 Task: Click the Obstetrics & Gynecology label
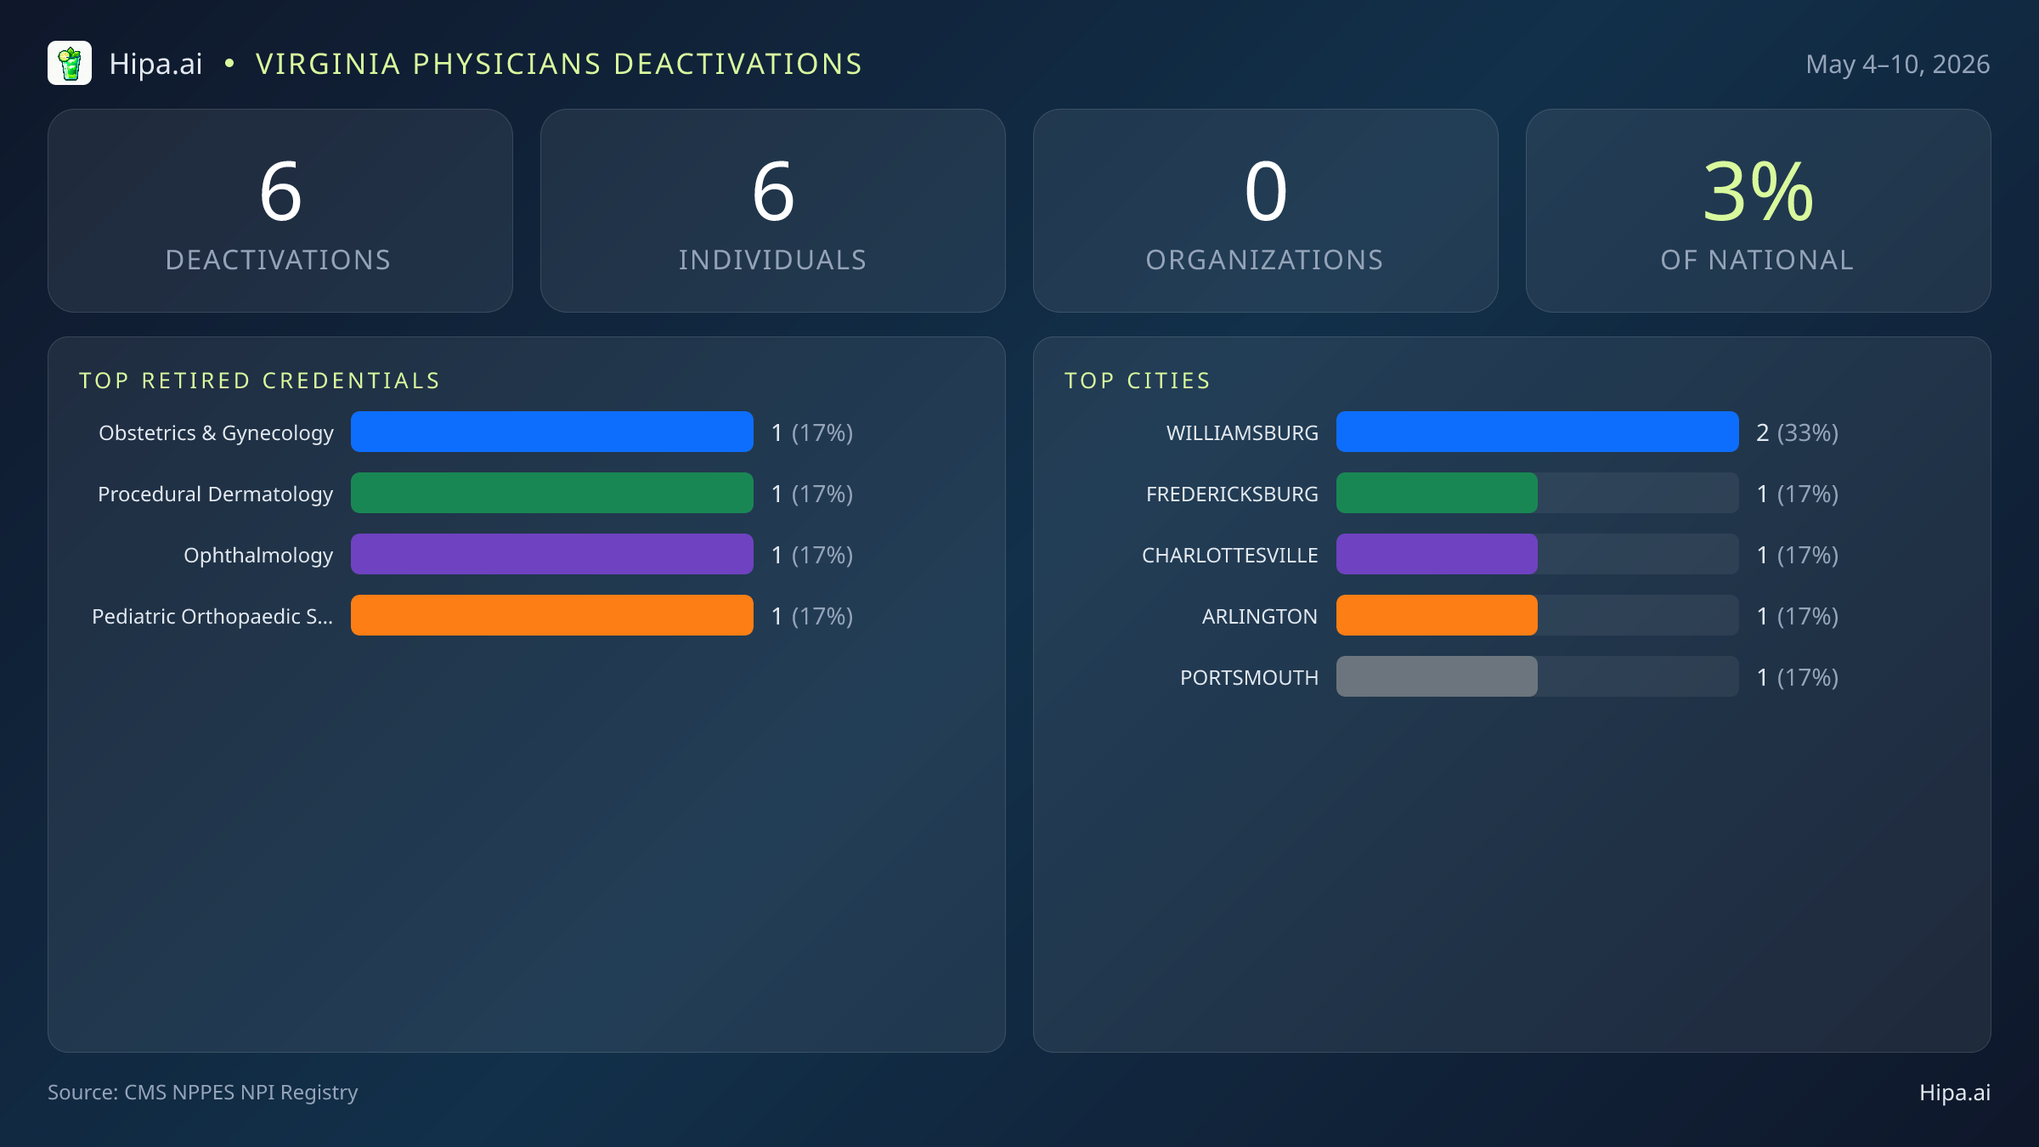(x=216, y=432)
